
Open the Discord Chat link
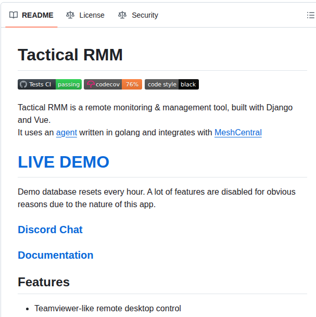click(50, 230)
